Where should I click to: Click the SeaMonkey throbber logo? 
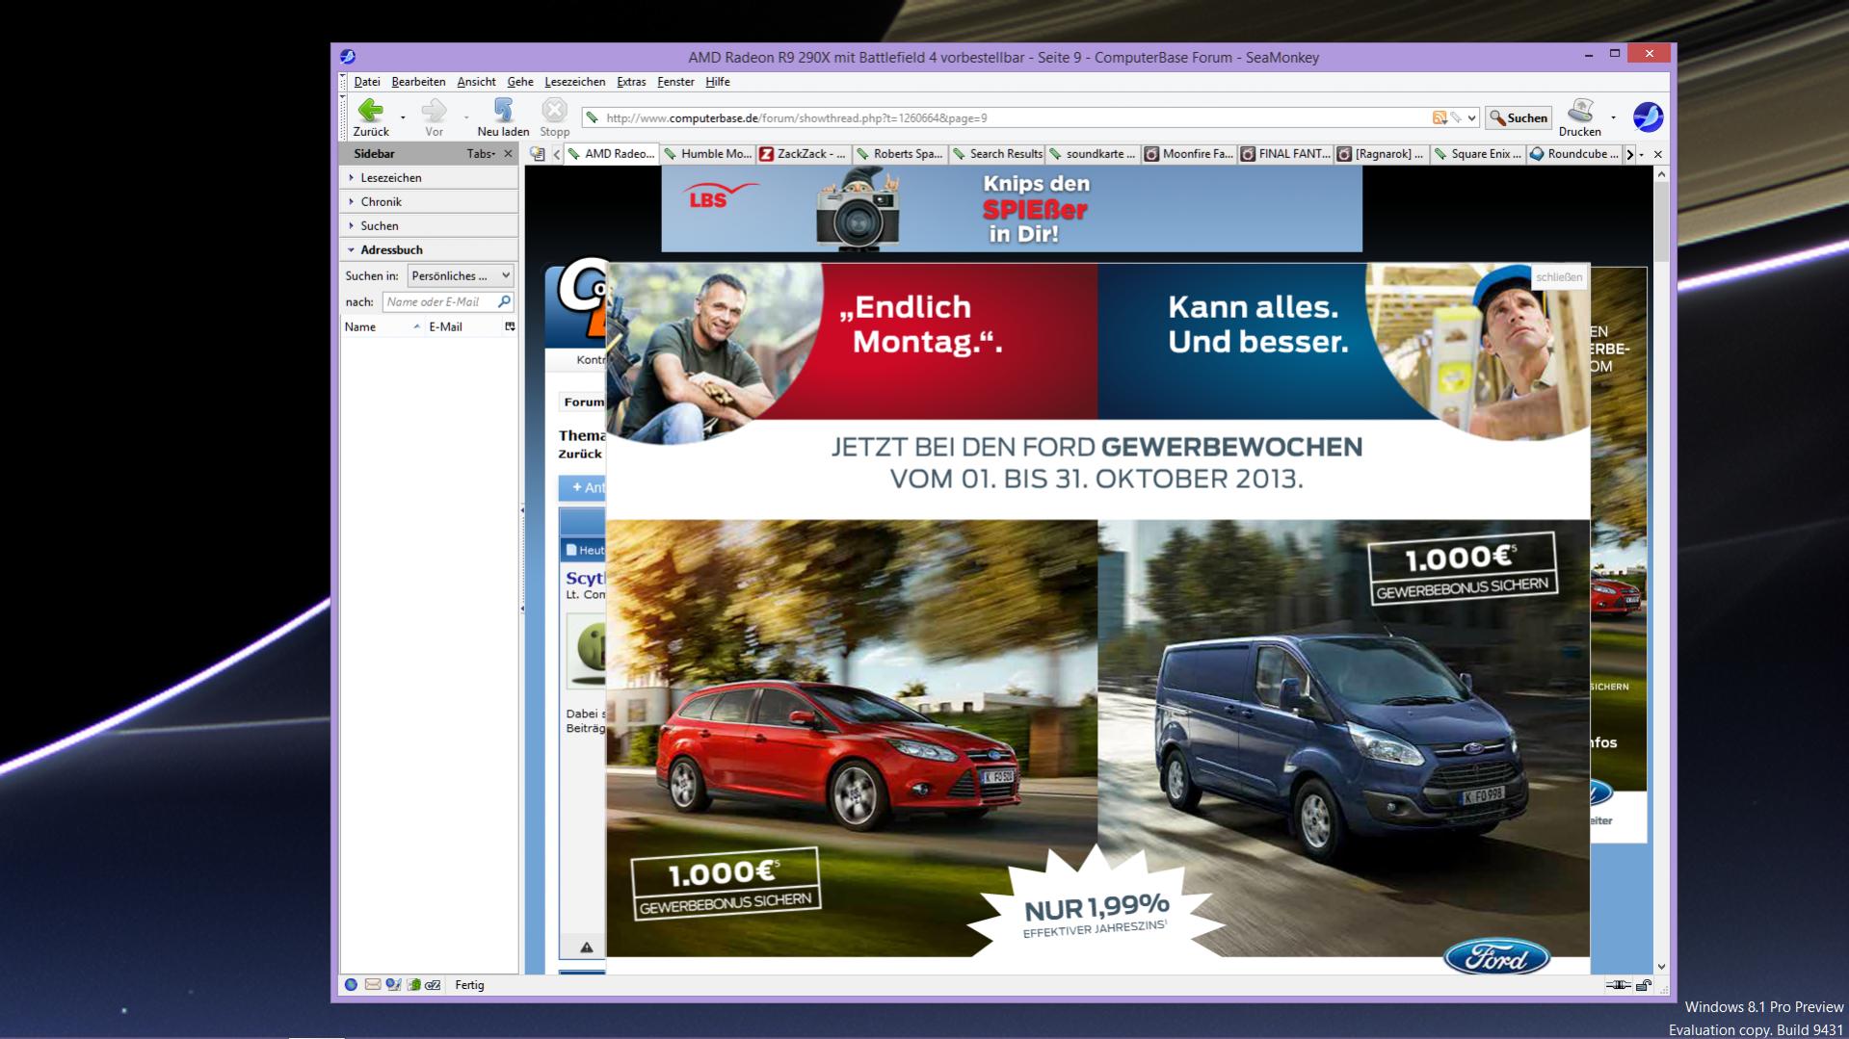[1648, 117]
